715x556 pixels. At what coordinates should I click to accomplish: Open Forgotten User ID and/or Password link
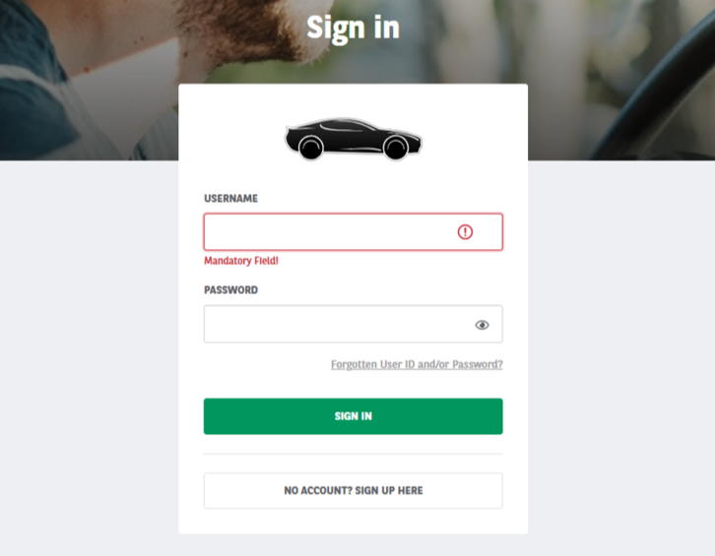tap(417, 365)
